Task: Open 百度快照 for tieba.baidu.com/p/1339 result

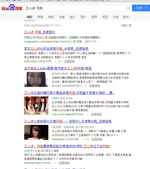Action: pos(70,61)
